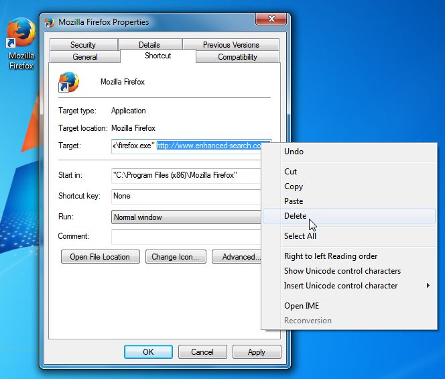The width and height of the screenshot is (445, 379).
Task: Choose Select All in the context menu
Action: coord(349,236)
